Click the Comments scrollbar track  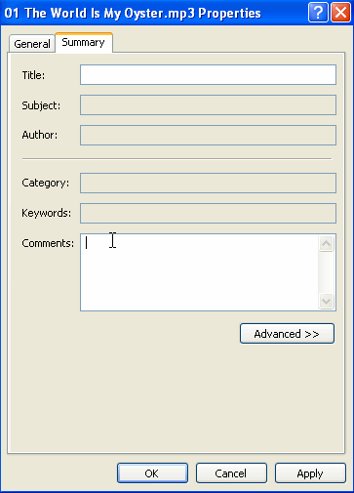326,272
